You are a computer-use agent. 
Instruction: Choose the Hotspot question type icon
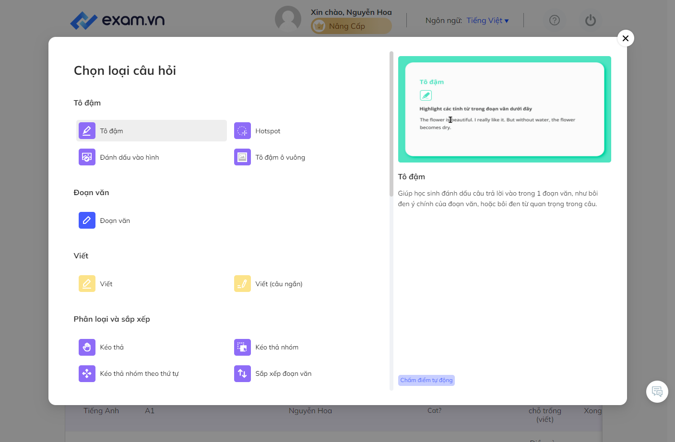coord(242,130)
